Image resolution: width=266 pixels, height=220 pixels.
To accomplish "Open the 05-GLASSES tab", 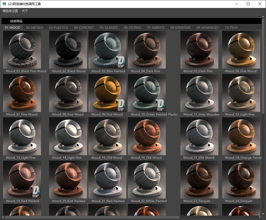I will tap(109, 27).
